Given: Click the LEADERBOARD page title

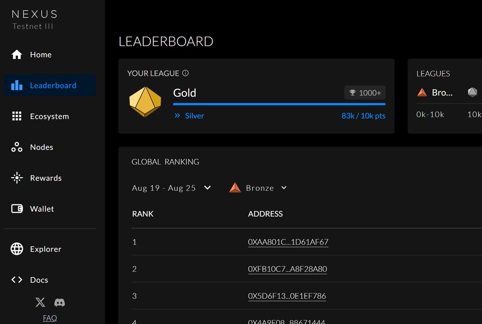Looking at the screenshot, I should pos(166,41).
